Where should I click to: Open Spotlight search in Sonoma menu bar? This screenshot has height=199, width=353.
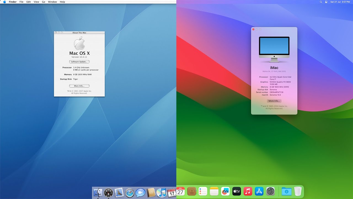pos(321,2)
